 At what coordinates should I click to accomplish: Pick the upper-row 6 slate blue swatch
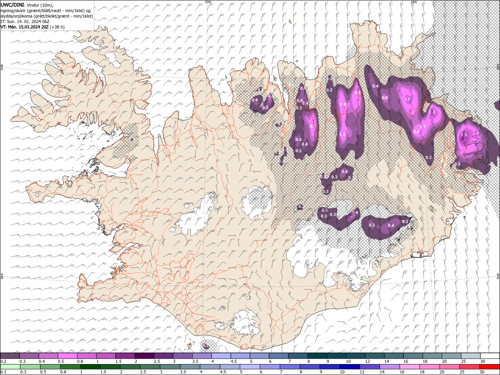279,356
